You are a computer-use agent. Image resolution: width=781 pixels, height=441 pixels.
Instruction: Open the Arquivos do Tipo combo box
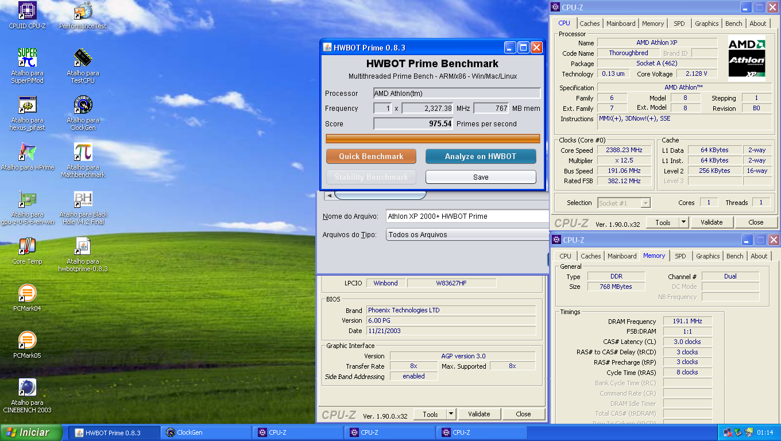467,234
